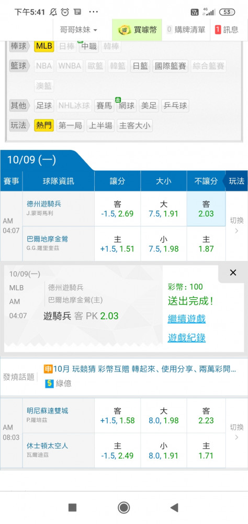248x524 pixels.
Task: Tap the battery indicator in status bar
Action: pos(227,12)
